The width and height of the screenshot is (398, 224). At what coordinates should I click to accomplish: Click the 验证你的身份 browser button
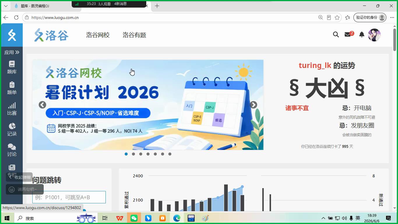coord(370,17)
